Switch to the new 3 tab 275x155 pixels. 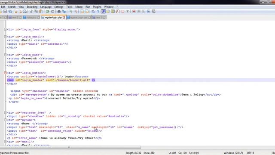click(99, 17)
